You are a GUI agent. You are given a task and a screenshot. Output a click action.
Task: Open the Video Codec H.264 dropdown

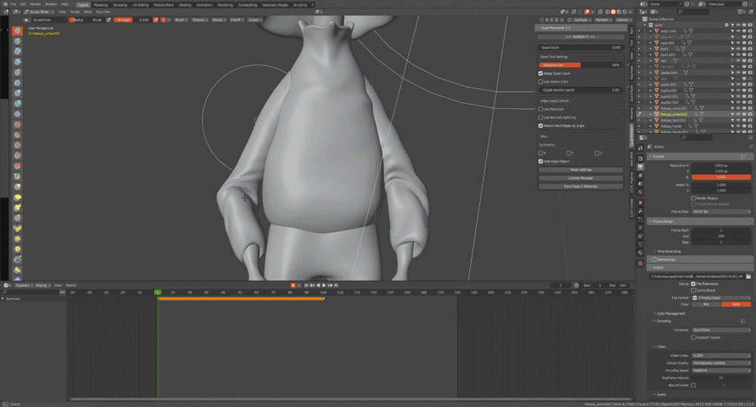click(x=720, y=356)
